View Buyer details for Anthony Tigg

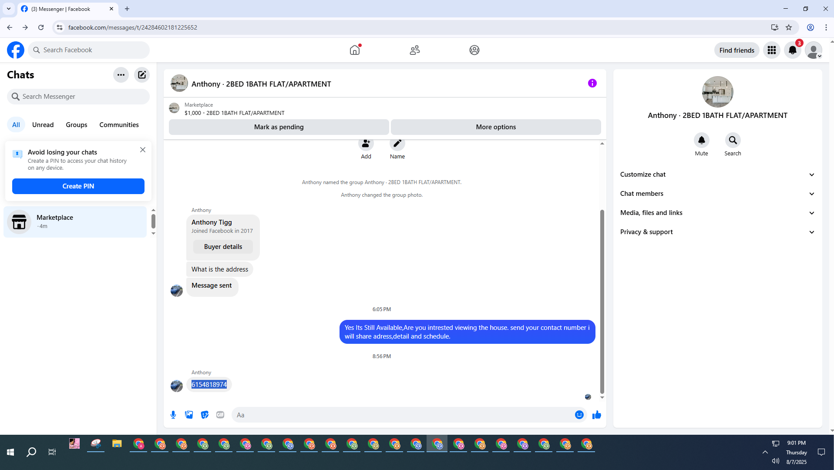click(223, 247)
